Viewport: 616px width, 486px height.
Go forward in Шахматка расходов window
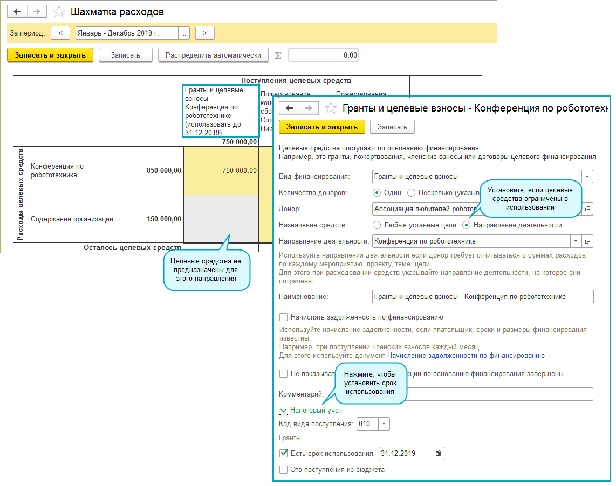(x=37, y=11)
